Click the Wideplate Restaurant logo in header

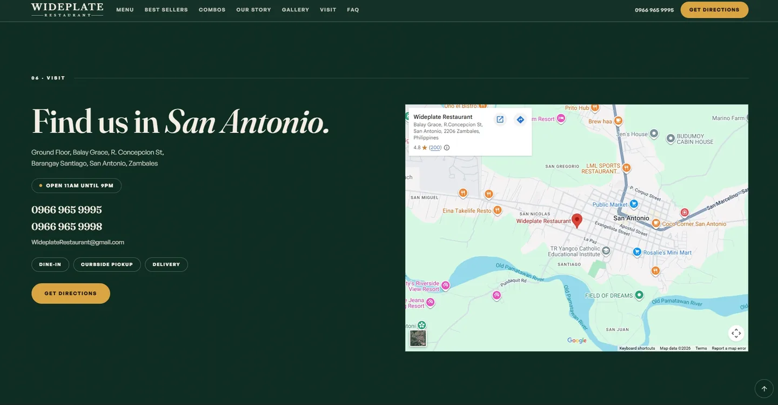click(67, 10)
